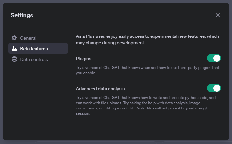The width and height of the screenshot is (232, 144).
Task: Click the dimmed backdrop above the dialog
Action: [116, 1]
